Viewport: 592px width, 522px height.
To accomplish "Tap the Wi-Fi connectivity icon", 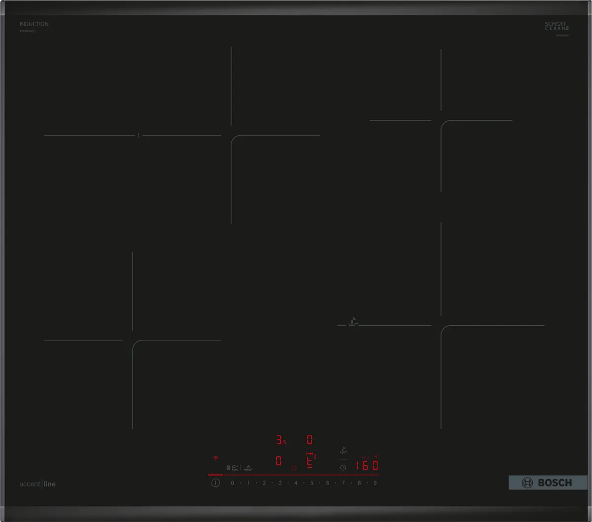I will [216, 458].
